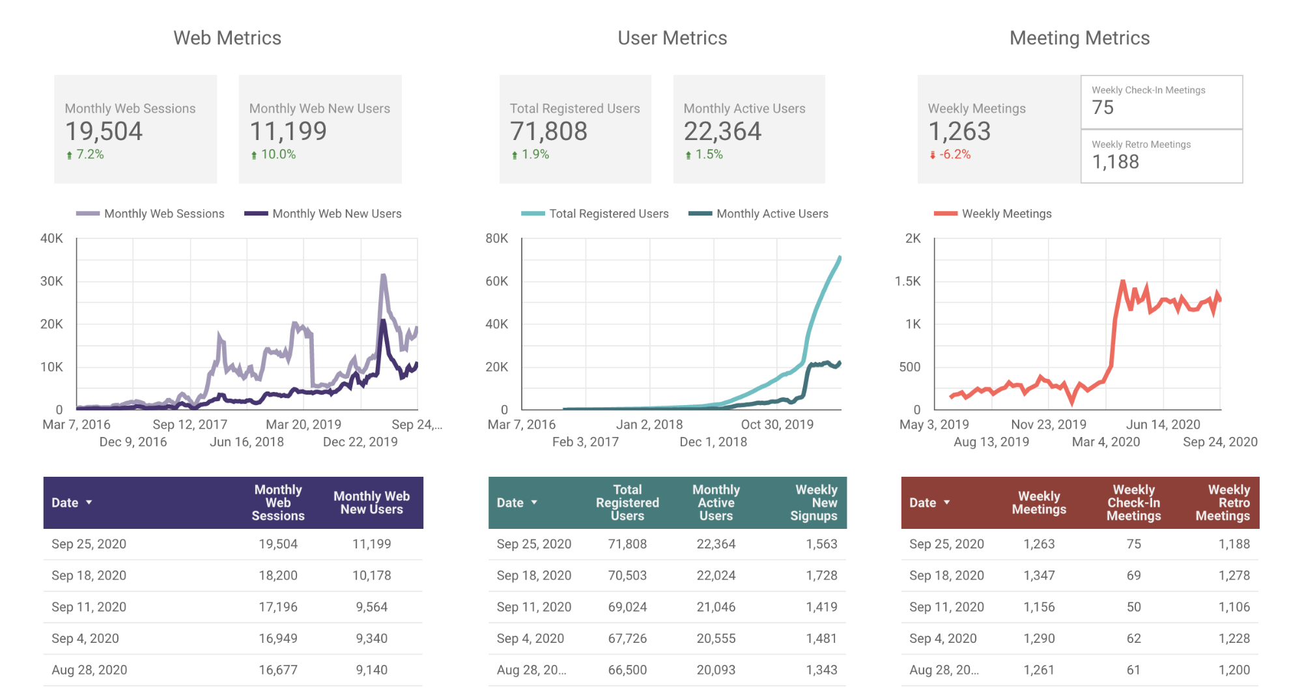
Task: Sort by Weekly Meetings column header
Action: tap(1039, 503)
